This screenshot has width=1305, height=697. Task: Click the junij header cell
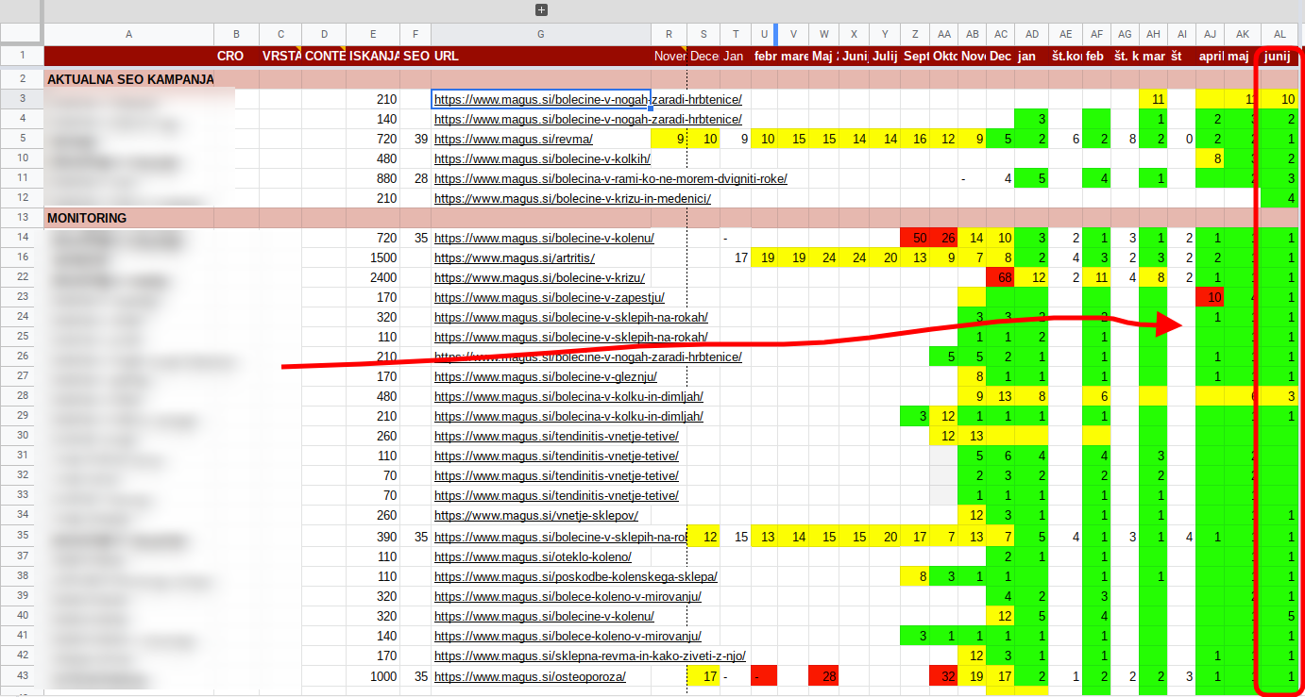1277,56
